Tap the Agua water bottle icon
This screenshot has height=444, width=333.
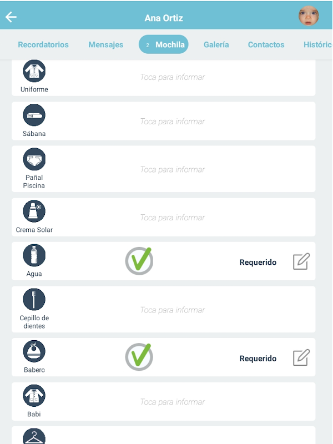click(34, 255)
